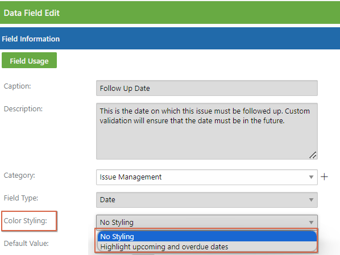
Task: Open the Date field type dropdown
Action: [x=207, y=200]
